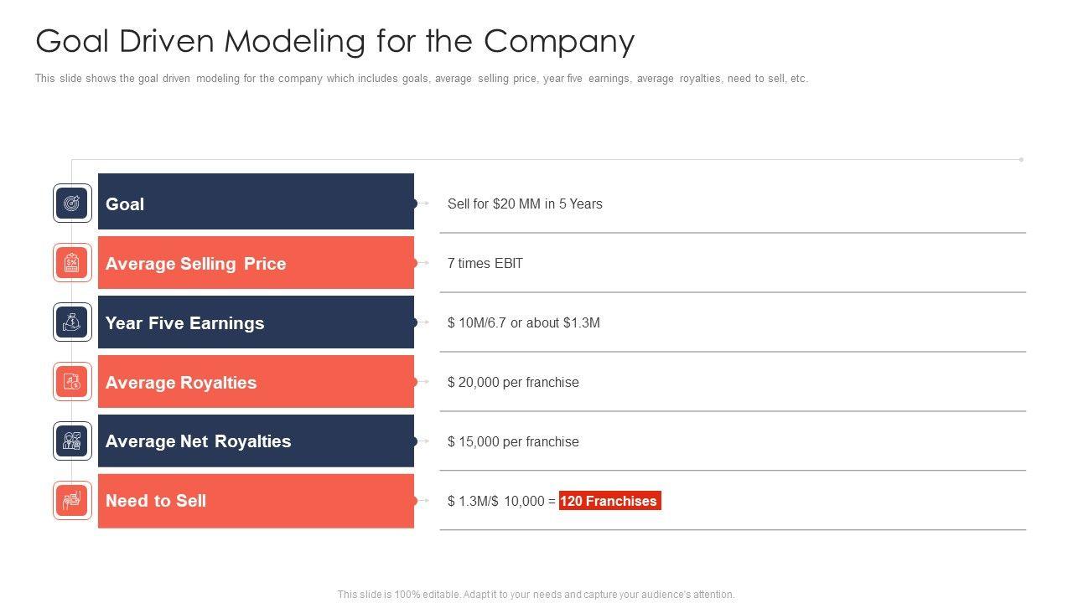The height and width of the screenshot is (603, 1073).
Task: Select the Need to Sell label bar
Action: [256, 501]
